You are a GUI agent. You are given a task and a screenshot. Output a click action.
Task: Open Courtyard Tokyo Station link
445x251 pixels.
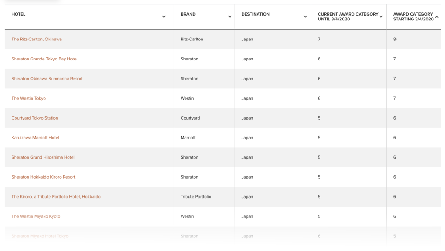[35, 118]
